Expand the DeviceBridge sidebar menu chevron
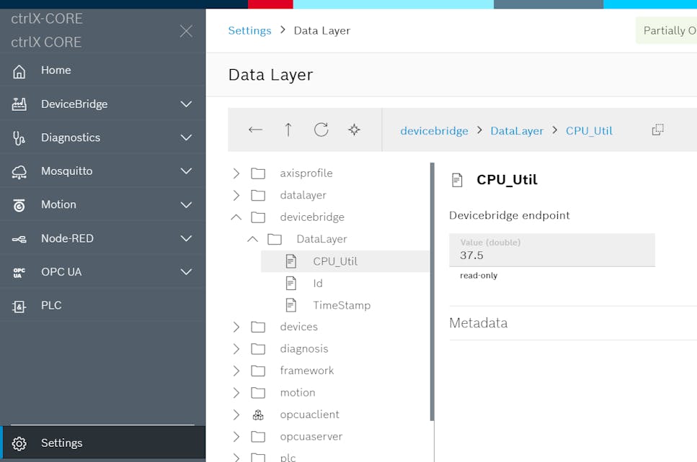 186,104
